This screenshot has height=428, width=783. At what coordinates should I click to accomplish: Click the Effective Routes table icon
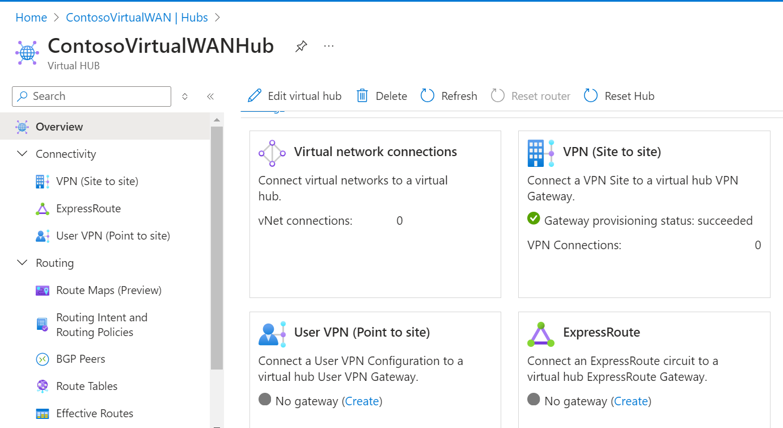(x=43, y=414)
